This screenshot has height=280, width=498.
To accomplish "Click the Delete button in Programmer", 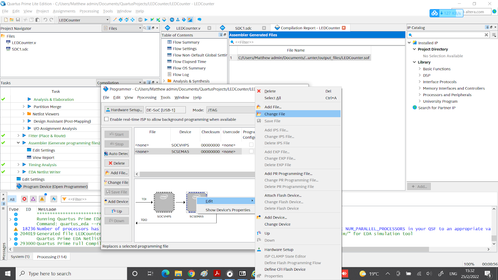I will pos(116,163).
